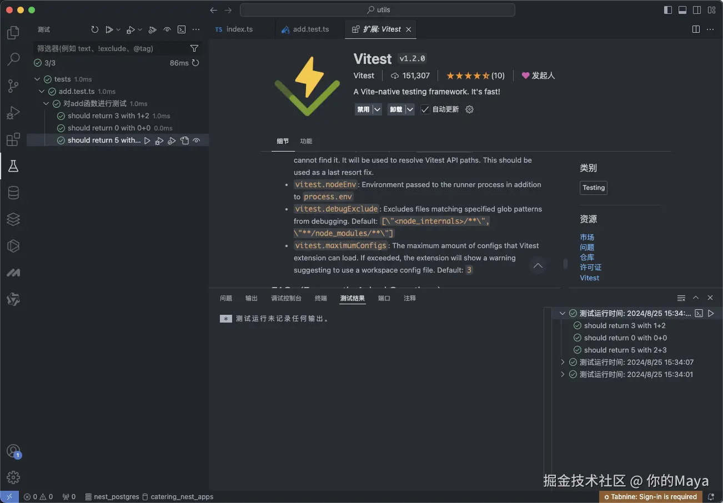Expand the 测试运行时间 15:34:07 entry

[562, 362]
